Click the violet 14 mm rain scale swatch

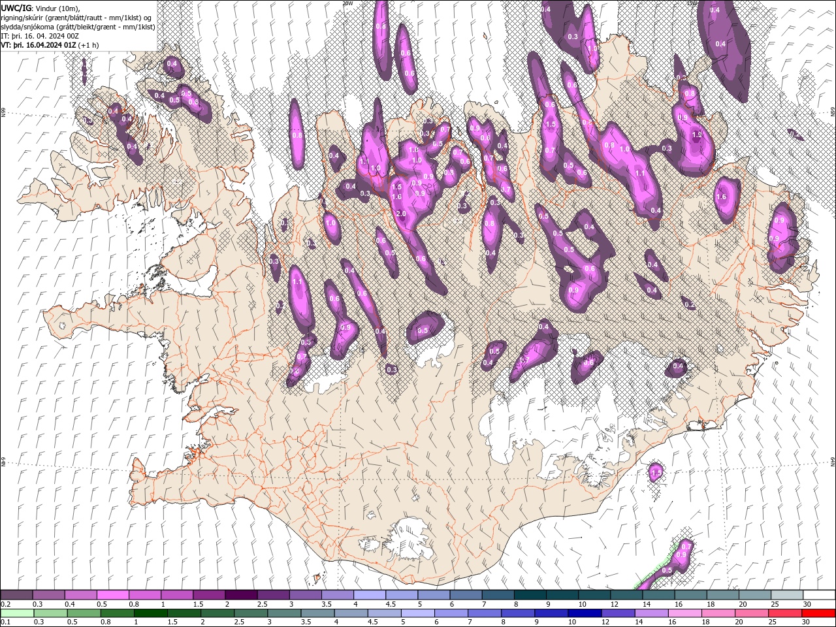652,613
